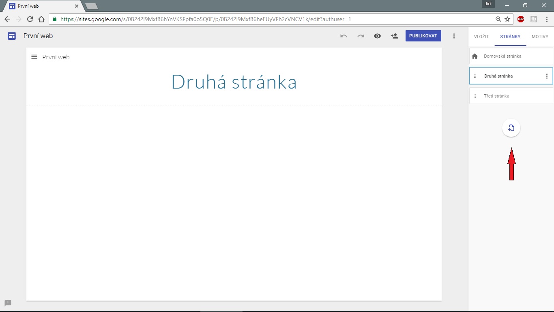Edit the Druhá stránka page title
The width and height of the screenshot is (554, 312).
coord(234,82)
